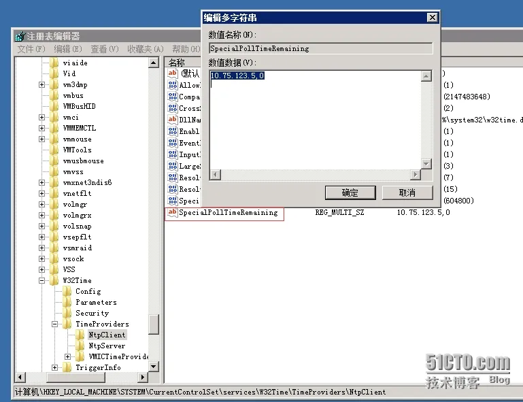Click the 数值名称 field SpecialPollTimeRemaining
Viewport: 523px width, 402px height.
tap(320, 48)
